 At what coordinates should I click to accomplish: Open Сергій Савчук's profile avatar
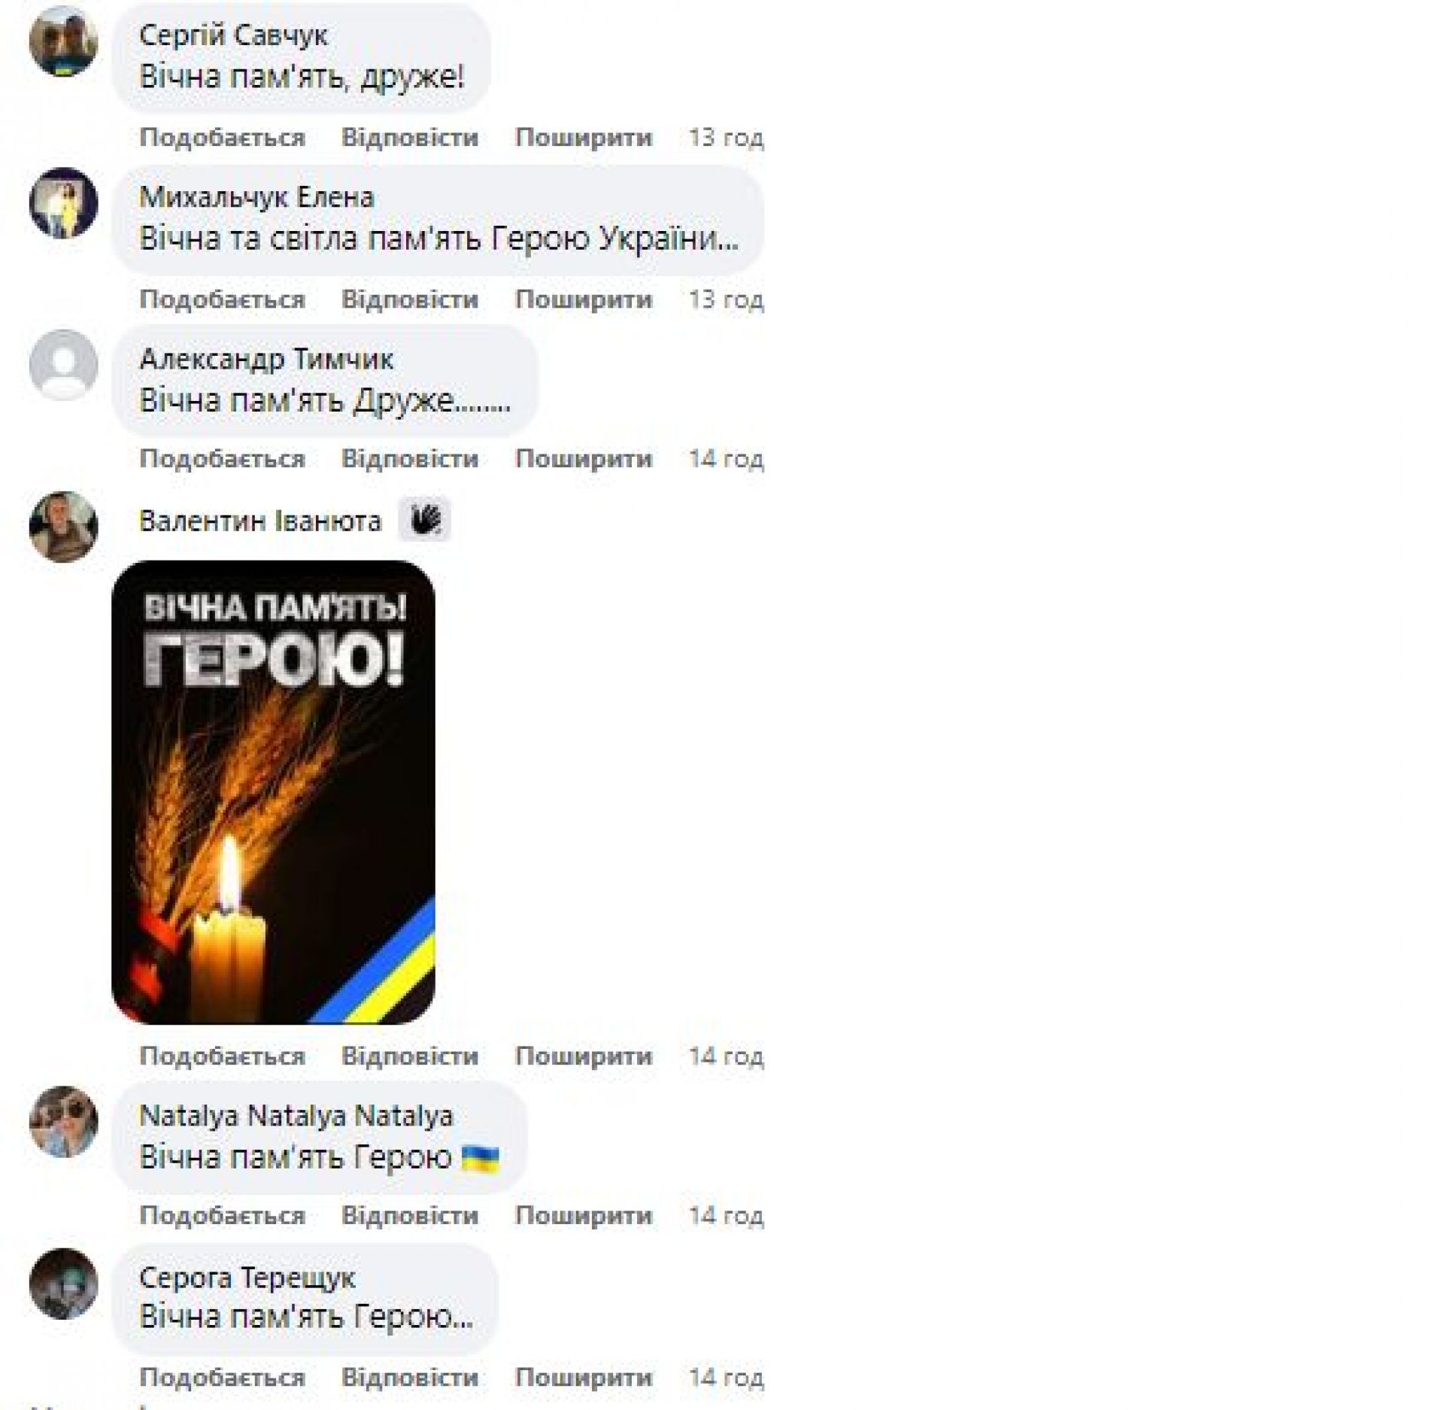click(x=63, y=41)
